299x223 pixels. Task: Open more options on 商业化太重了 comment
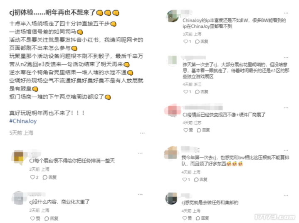tap(140, 194)
